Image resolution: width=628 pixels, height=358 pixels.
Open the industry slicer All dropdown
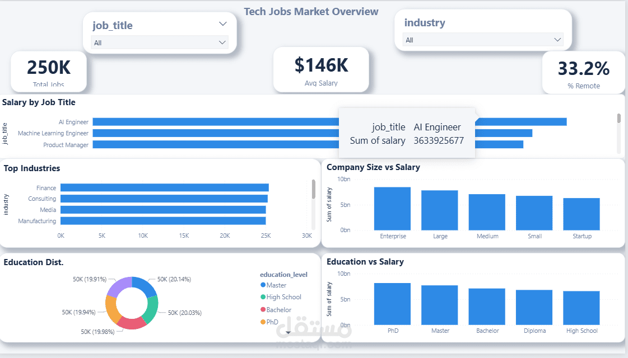point(482,40)
